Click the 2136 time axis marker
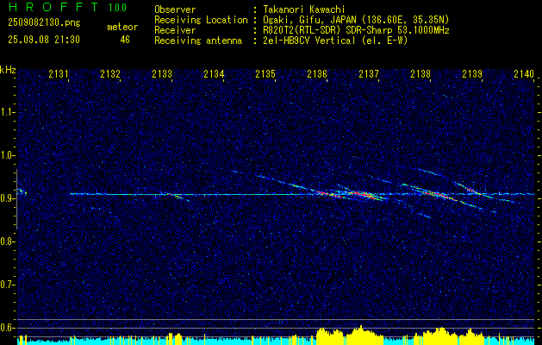The image size is (542, 345). coord(317,73)
